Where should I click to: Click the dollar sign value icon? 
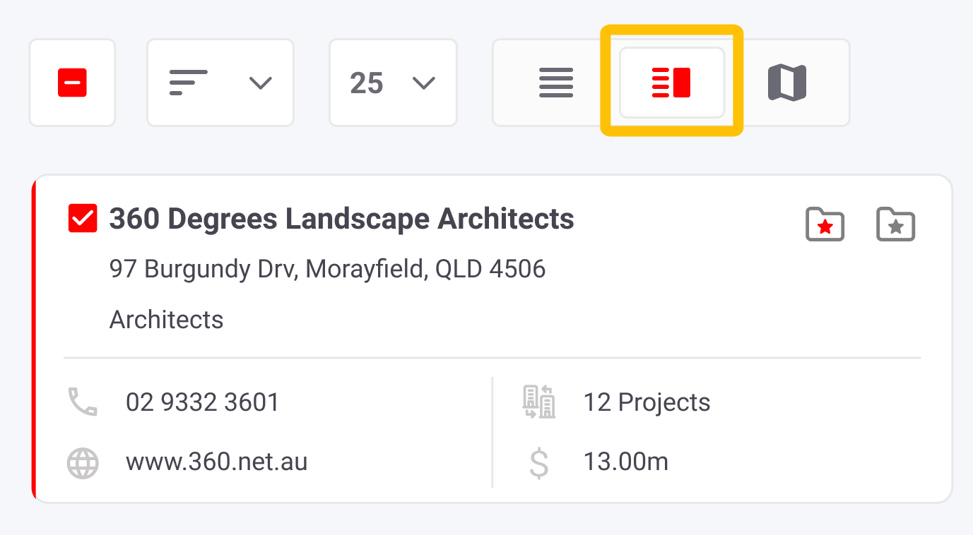(539, 463)
